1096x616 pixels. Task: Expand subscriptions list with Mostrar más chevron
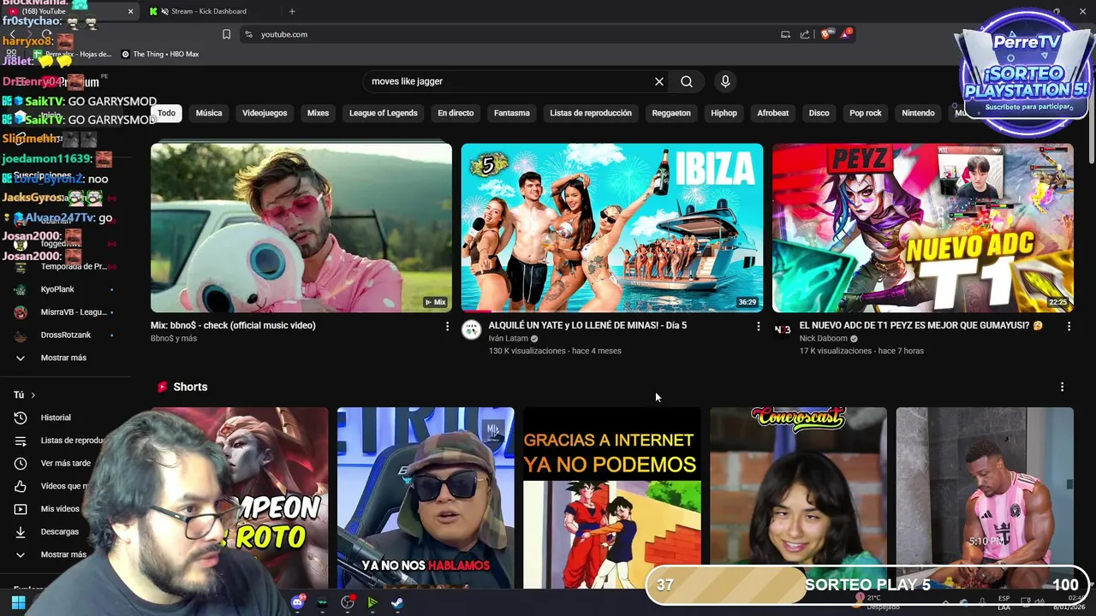coord(21,358)
